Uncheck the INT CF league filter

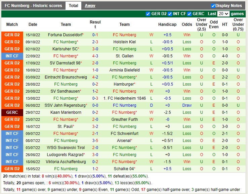point(170,14)
